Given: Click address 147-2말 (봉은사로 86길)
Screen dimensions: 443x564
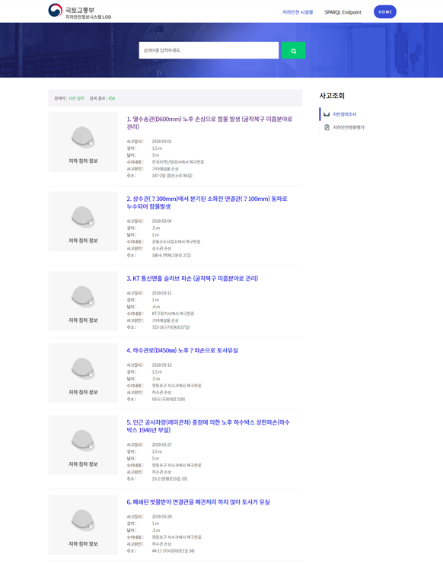Looking at the screenshot, I should click(x=172, y=176).
